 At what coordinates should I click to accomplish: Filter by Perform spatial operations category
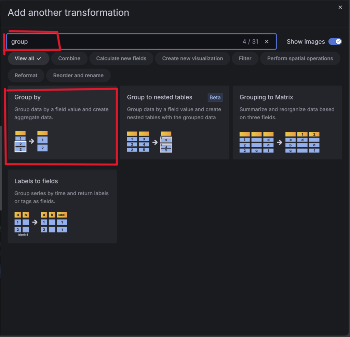[x=300, y=58]
